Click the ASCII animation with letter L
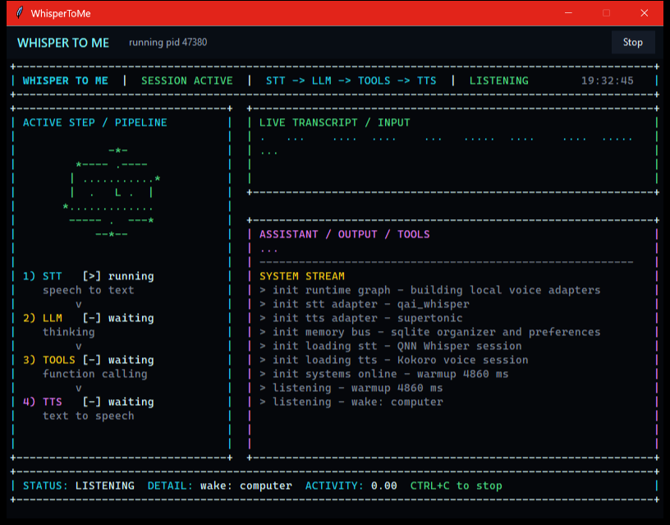Image resolution: width=670 pixels, height=525 pixels. pos(112,192)
